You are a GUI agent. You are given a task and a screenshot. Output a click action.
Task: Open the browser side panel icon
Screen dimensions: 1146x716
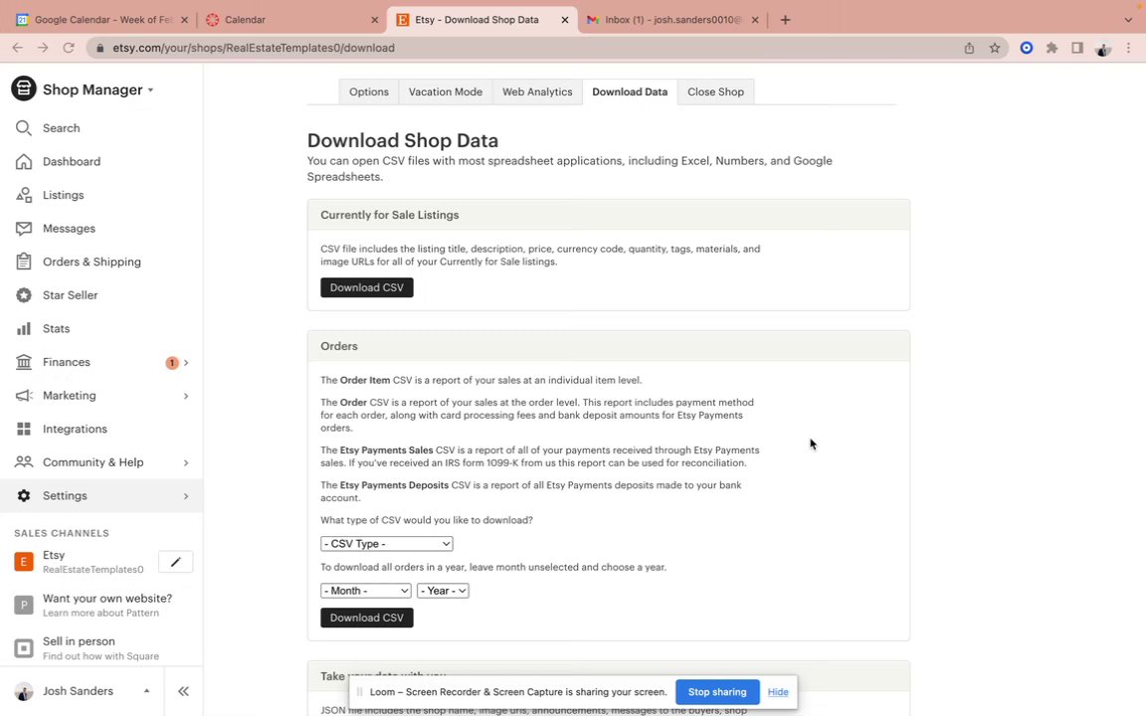coord(1077,48)
